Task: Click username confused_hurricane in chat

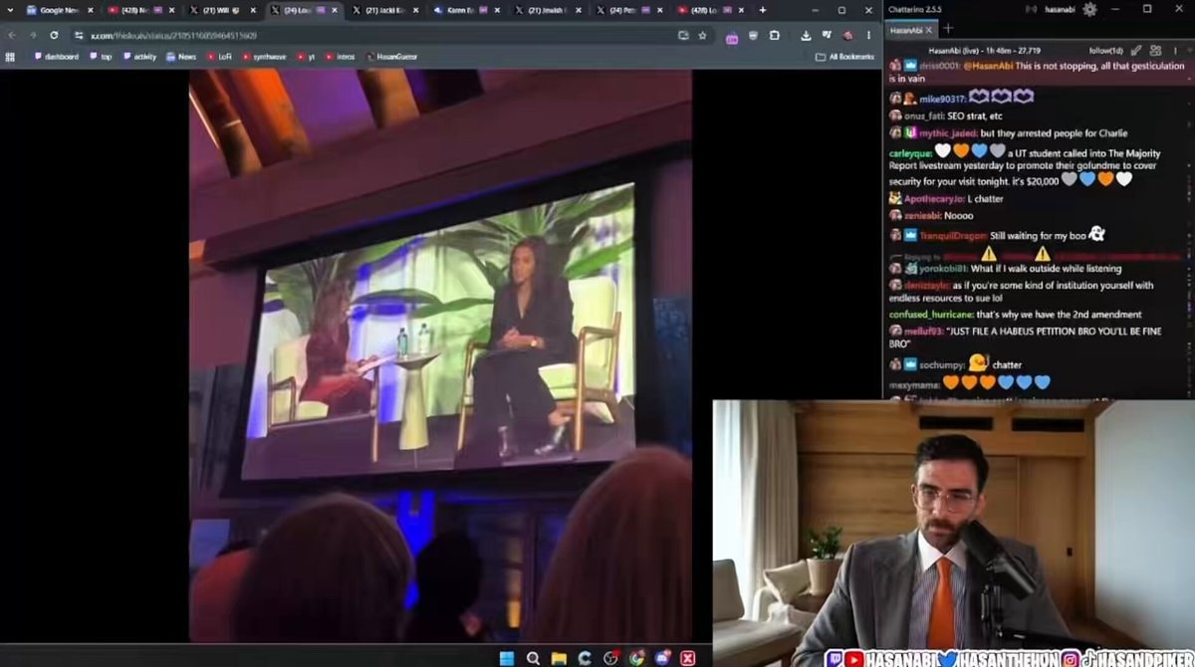Action: pos(931,315)
